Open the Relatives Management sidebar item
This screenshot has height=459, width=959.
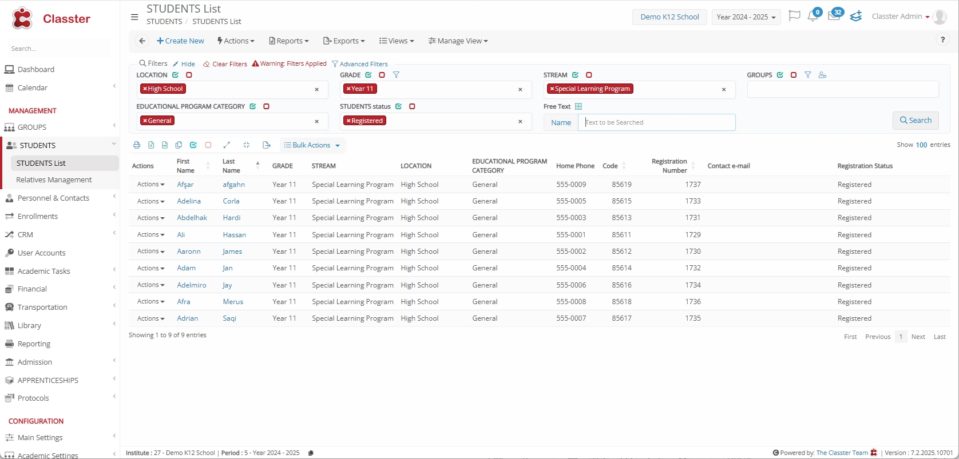(54, 180)
